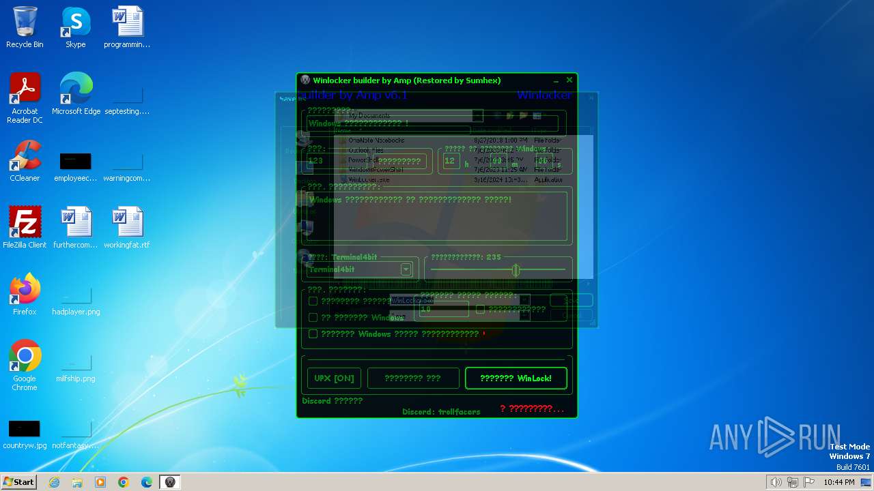This screenshot has width=874, height=491.
Task: Open the Start menu
Action: coord(19,482)
